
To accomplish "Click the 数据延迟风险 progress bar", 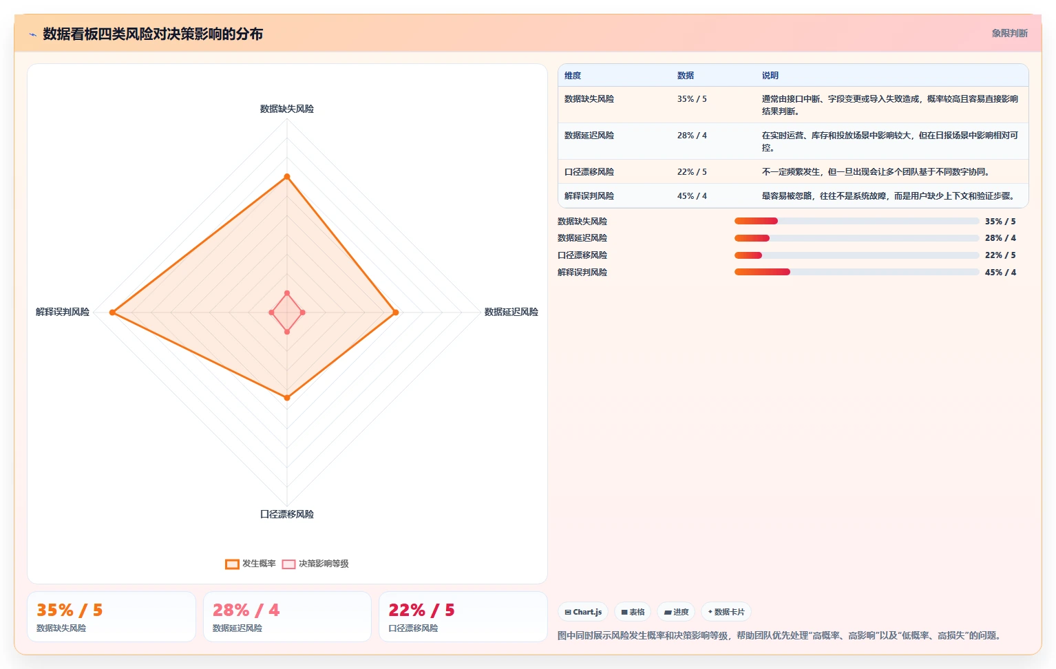I will click(856, 238).
